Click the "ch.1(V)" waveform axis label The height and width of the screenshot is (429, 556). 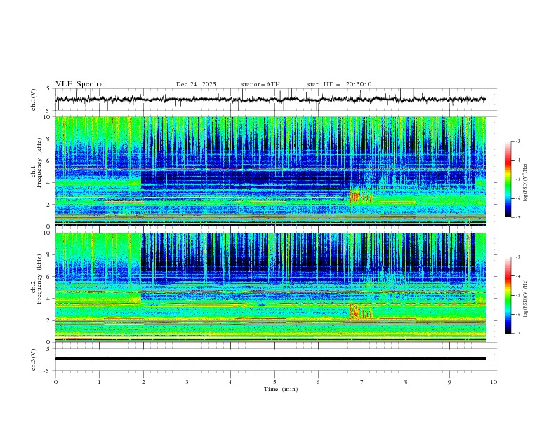click(34, 100)
